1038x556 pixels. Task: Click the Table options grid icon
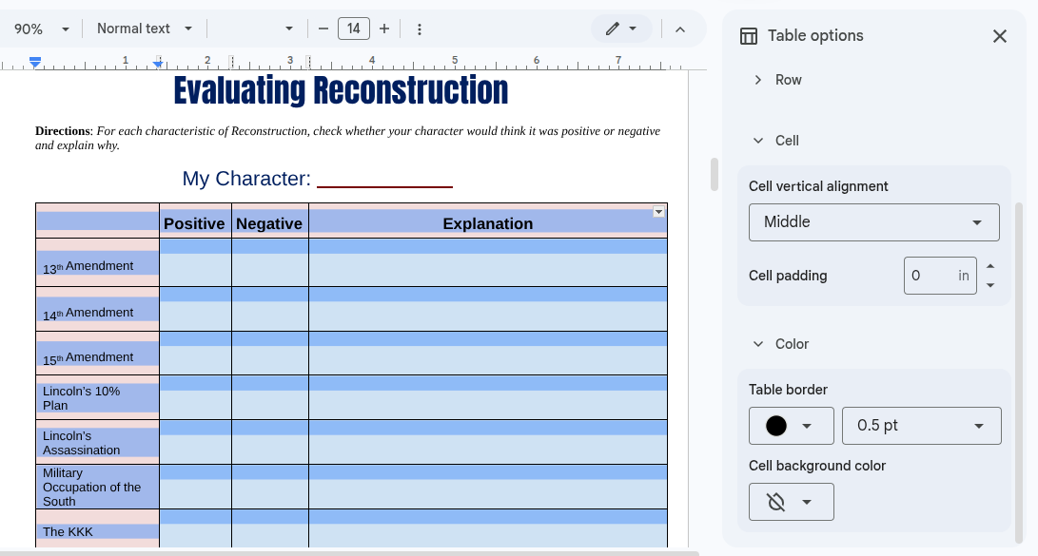749,36
